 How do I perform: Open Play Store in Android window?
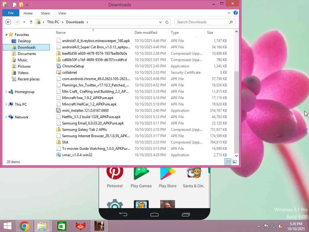coord(167,177)
